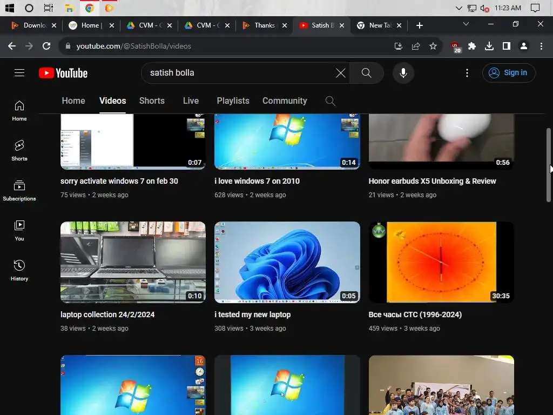The image size is (553, 415).
Task: Open the Chrome three-dot menu
Action: 541,46
